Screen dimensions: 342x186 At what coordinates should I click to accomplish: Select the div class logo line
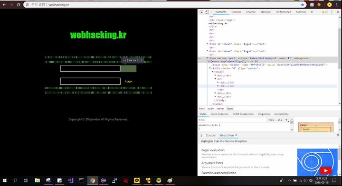click(222, 20)
